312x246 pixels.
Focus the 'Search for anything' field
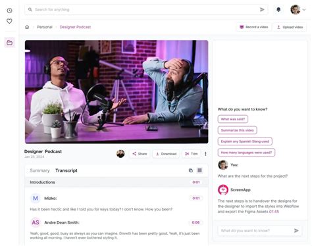[x=146, y=9]
